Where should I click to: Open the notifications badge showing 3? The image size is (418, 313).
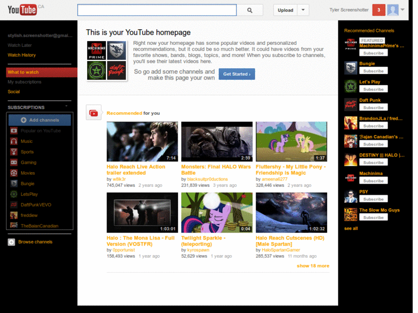click(378, 10)
